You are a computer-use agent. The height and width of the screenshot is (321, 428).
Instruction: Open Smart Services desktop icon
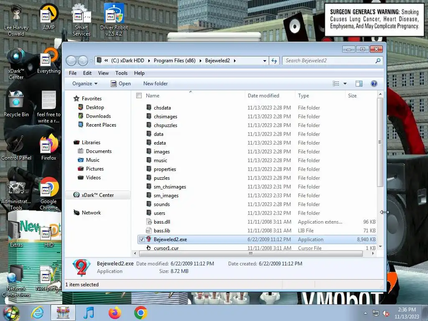82,20
